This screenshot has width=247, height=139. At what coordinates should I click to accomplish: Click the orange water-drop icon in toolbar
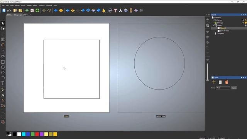(x=104, y=10)
